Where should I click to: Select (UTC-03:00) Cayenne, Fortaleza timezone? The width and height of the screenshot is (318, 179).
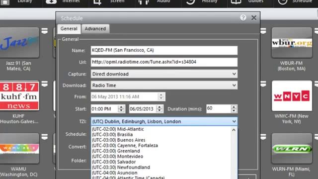(x=160, y=146)
